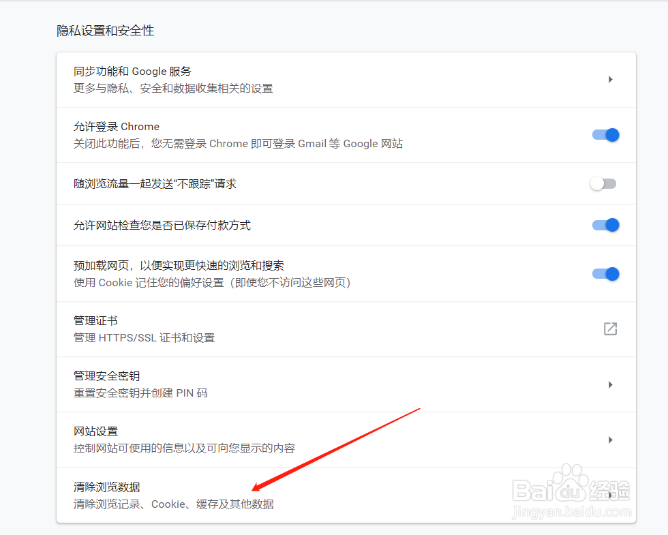Screen dimensions: 668x535
Task: Toggle 允许登录 Chrome switch
Action: [605, 135]
